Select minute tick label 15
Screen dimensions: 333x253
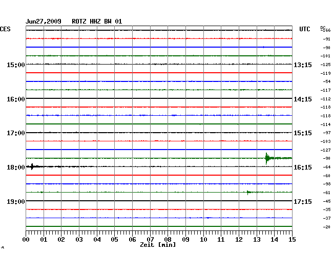(x=292, y=239)
